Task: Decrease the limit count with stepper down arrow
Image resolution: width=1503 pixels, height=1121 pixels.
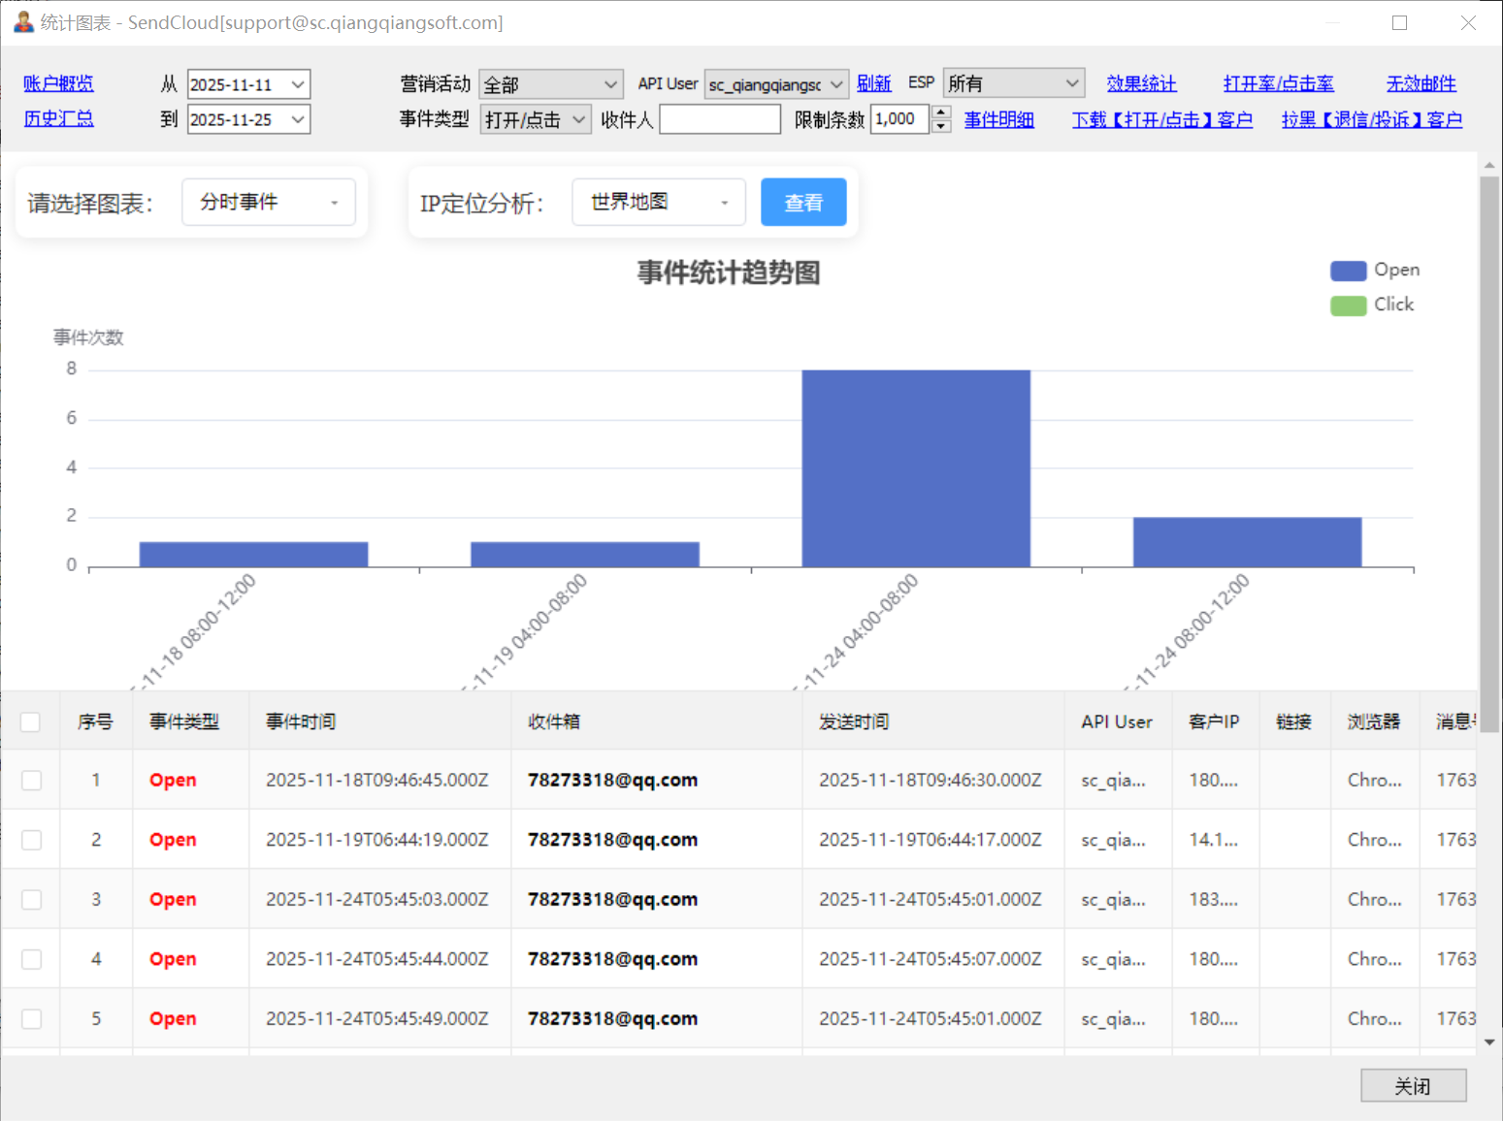Action: (941, 127)
